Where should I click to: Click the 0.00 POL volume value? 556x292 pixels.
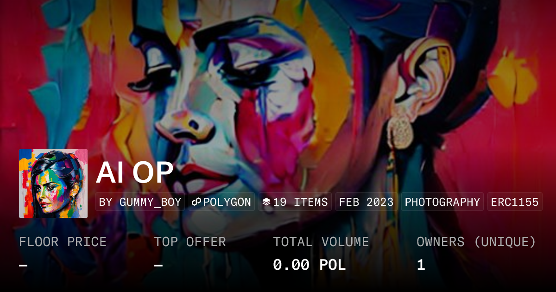click(310, 265)
